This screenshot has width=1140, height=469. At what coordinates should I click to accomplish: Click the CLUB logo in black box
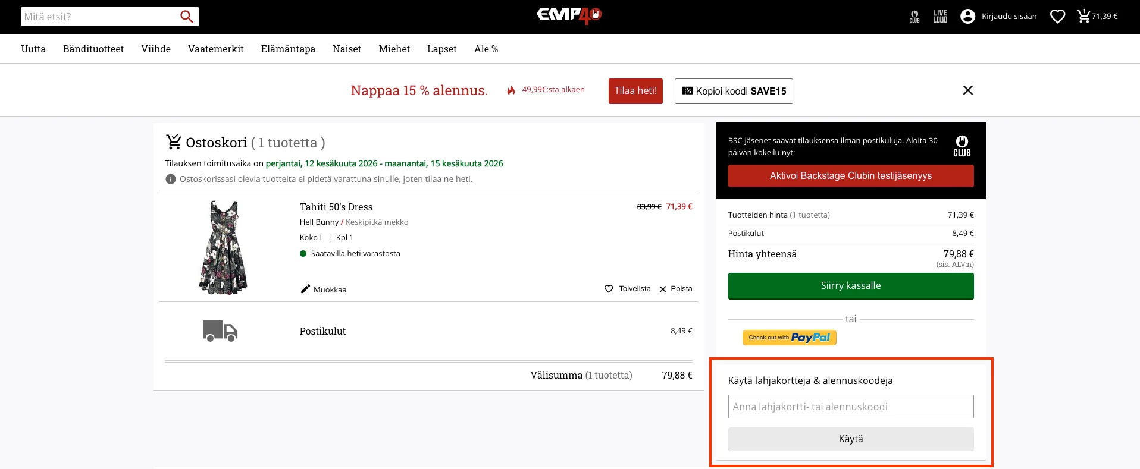click(x=962, y=146)
